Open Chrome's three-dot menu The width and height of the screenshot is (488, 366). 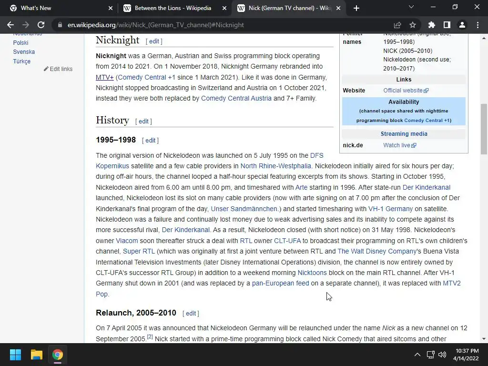tap(478, 25)
